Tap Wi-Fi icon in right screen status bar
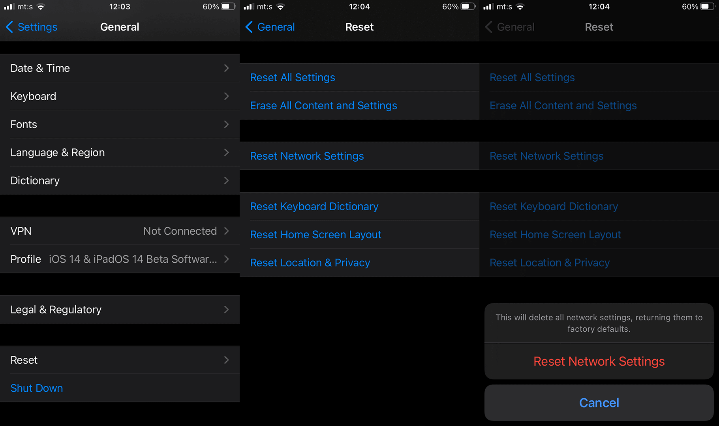The height and width of the screenshot is (426, 719). 520,7
